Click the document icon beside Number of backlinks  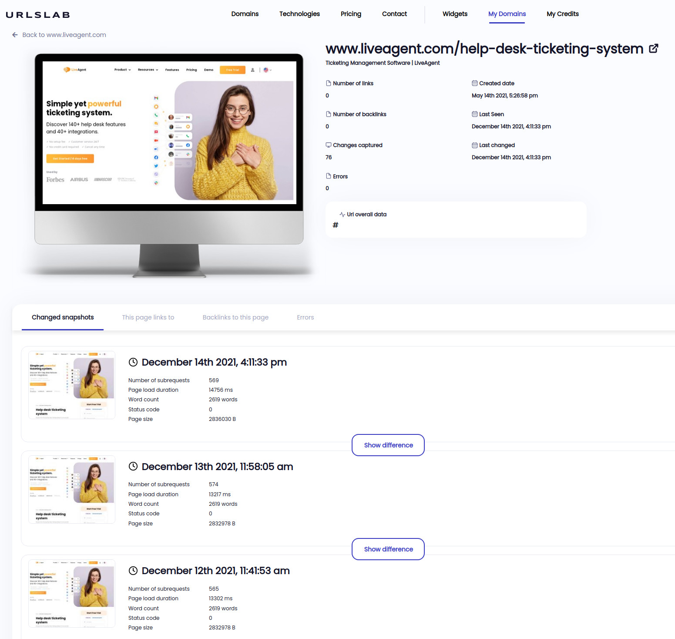(328, 114)
